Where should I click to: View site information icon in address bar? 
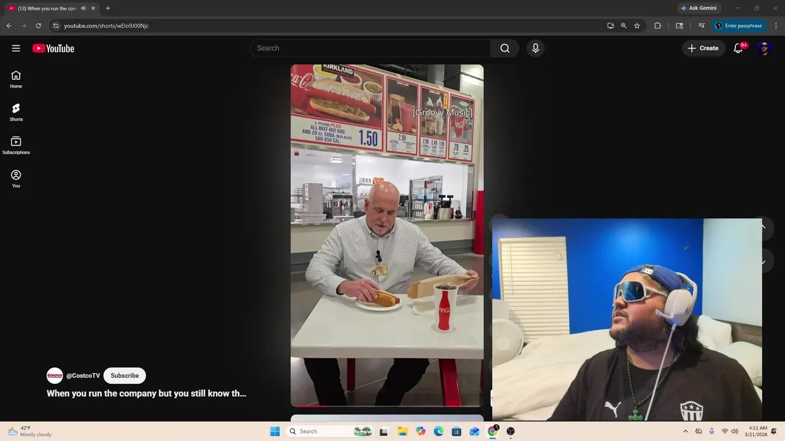[x=56, y=26]
